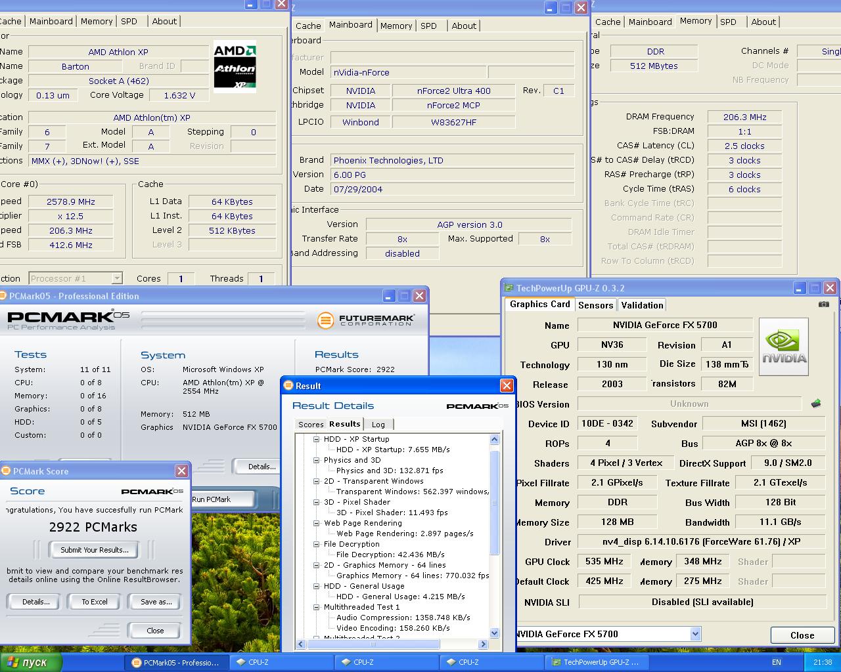Click the core speed value 2578.9 MHz

(x=70, y=201)
